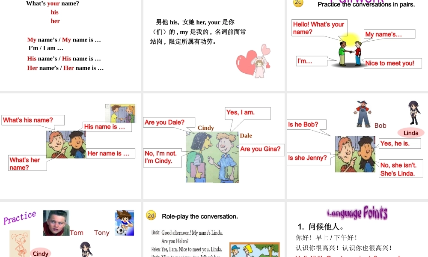
Task: Click the 'Yes, he is.' bubble
Action: point(400,143)
